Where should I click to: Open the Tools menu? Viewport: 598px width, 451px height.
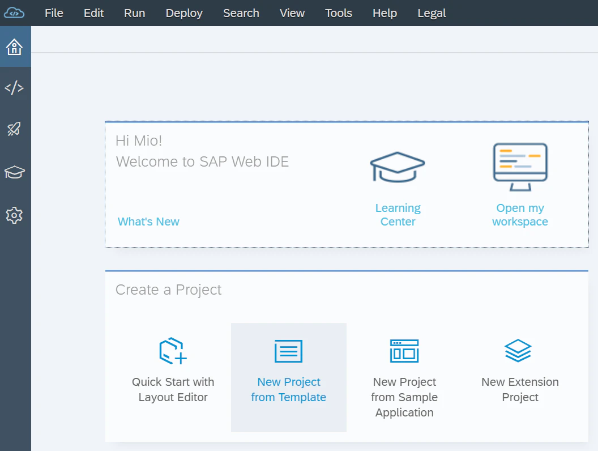tap(339, 13)
